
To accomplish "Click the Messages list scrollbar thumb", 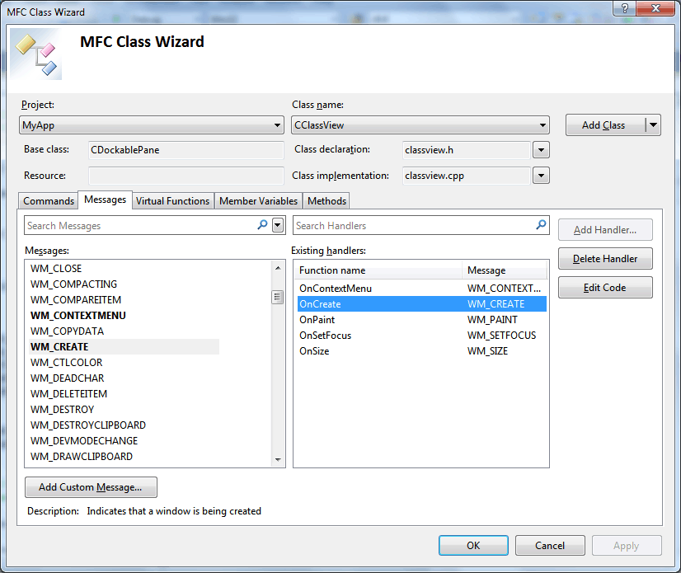I will [x=278, y=297].
